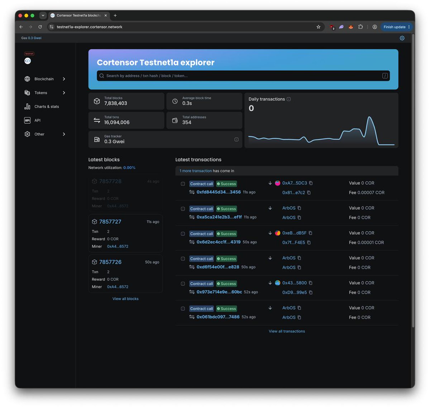Open the browser profile icon
This screenshot has height=408, width=430.
(x=374, y=27)
